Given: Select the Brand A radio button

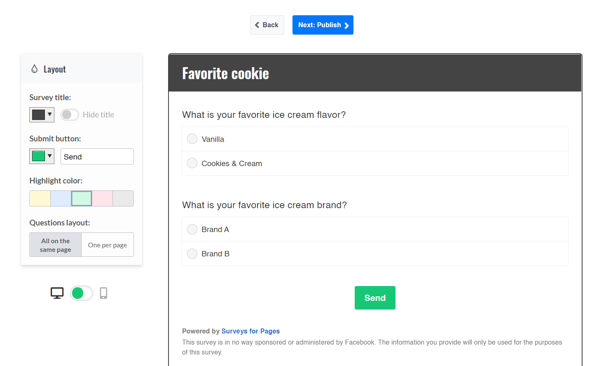Looking at the screenshot, I should (x=192, y=229).
